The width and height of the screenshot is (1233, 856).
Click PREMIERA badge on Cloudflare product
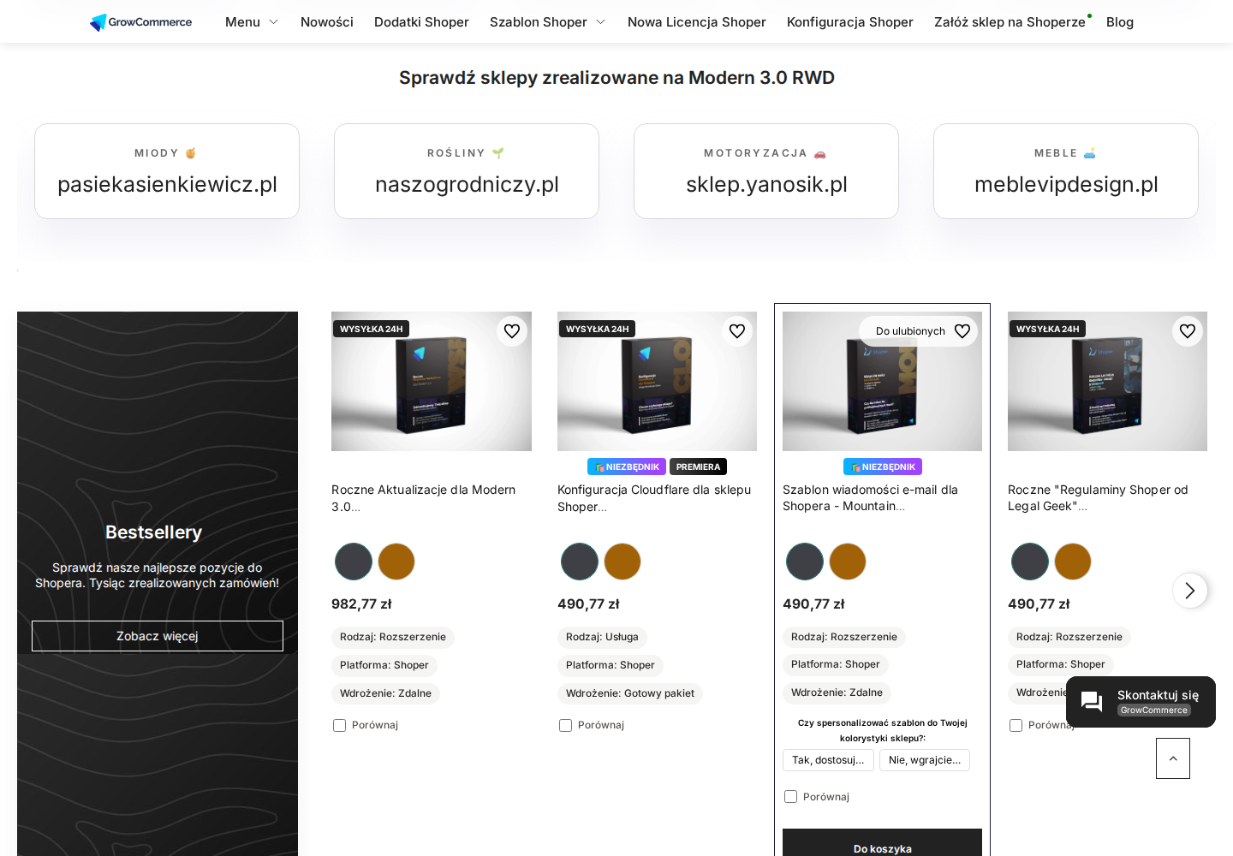click(698, 467)
